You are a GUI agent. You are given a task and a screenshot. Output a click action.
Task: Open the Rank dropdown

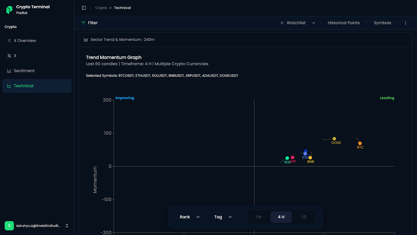(x=189, y=217)
